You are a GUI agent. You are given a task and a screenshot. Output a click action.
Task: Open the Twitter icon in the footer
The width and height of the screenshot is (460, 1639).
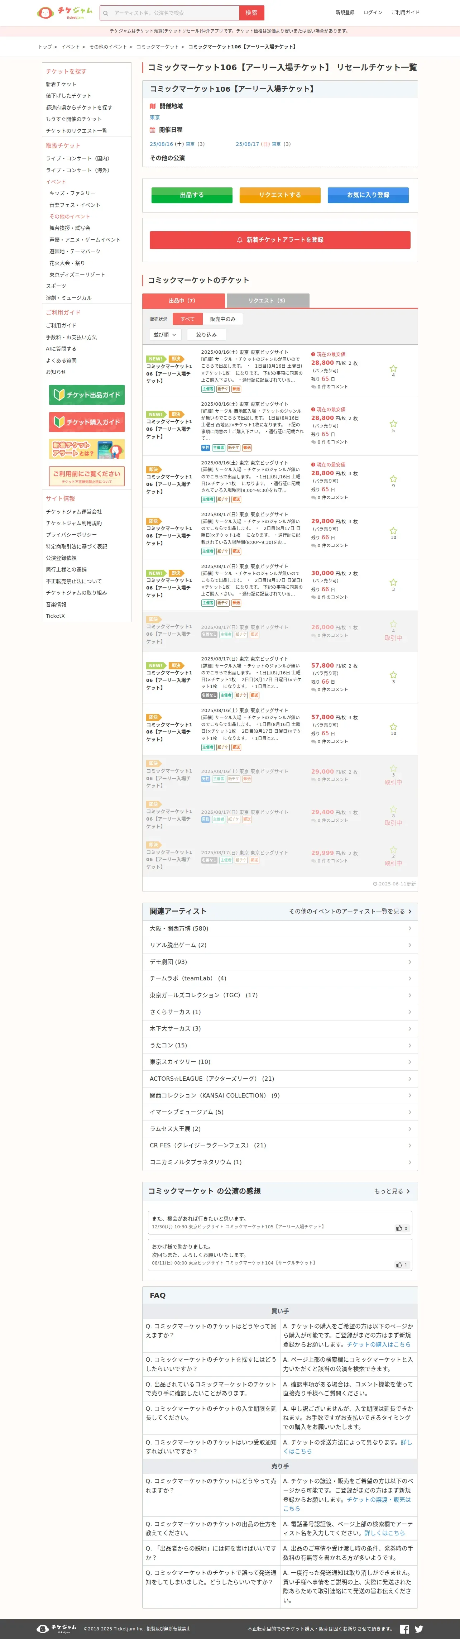[419, 1628]
